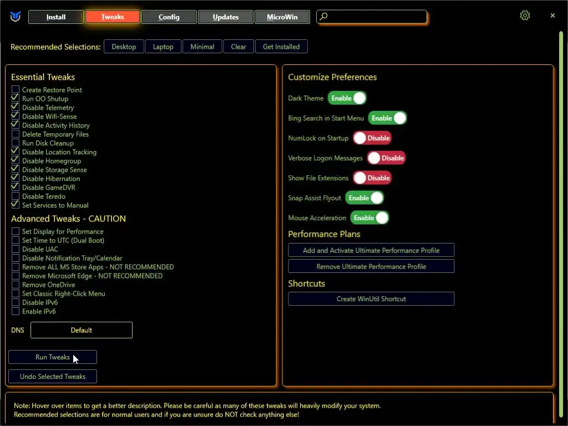Clear all selected tweaks

[x=239, y=47]
